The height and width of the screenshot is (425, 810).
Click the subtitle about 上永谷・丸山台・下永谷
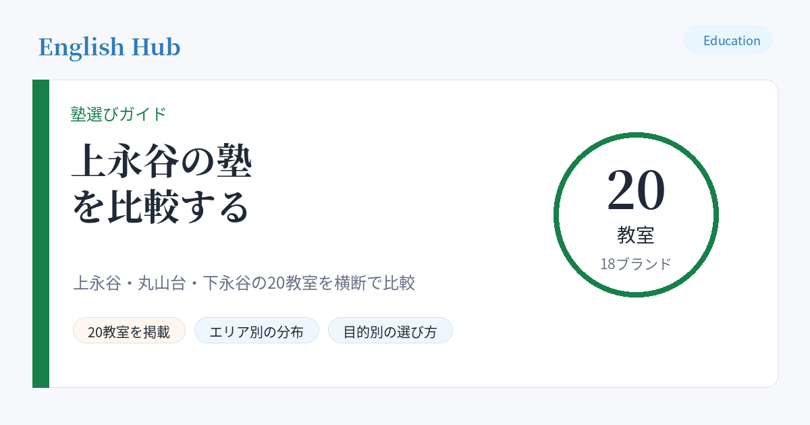244,283
